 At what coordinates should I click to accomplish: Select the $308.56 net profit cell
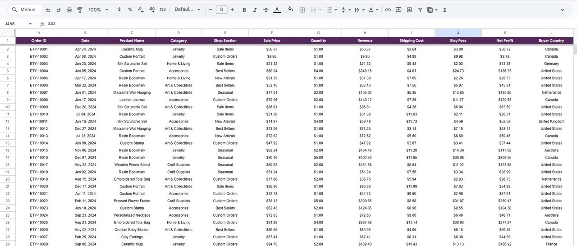[x=505, y=157]
